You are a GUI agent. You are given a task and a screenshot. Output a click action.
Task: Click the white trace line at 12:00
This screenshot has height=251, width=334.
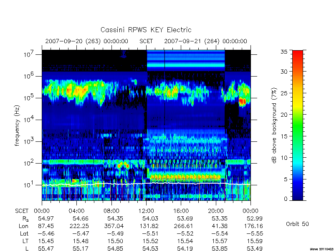[x=146, y=183]
